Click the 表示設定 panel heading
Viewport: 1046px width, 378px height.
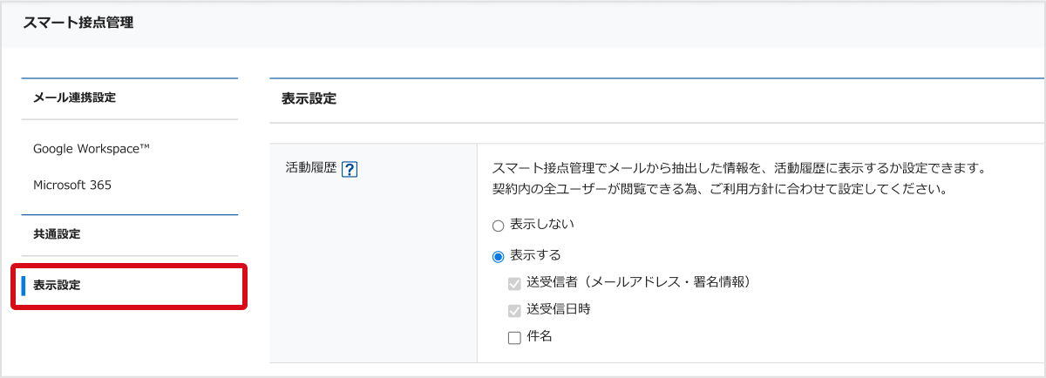[309, 99]
